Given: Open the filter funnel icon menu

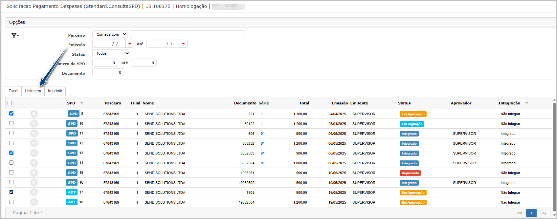Looking at the screenshot, I should coord(15,36).
